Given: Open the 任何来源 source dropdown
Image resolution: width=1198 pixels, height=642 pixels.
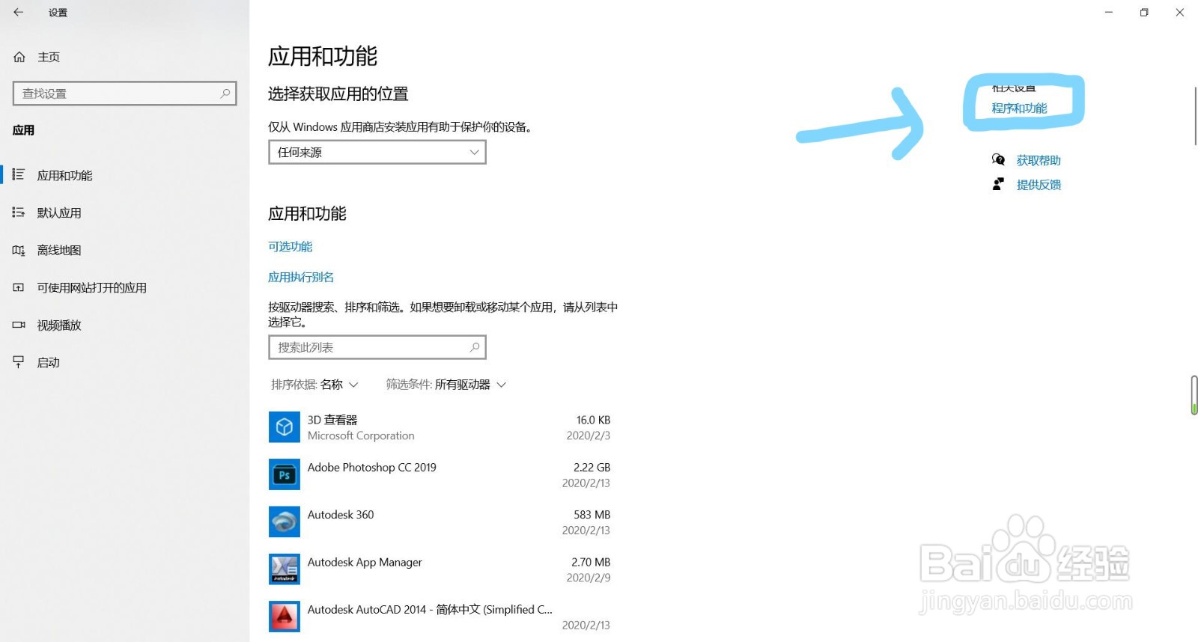Looking at the screenshot, I should pyautogui.click(x=377, y=152).
